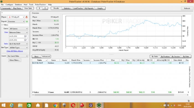Screen dimensions: 194x108
Task: Click the green report refresh icon
Action: coord(27,21)
